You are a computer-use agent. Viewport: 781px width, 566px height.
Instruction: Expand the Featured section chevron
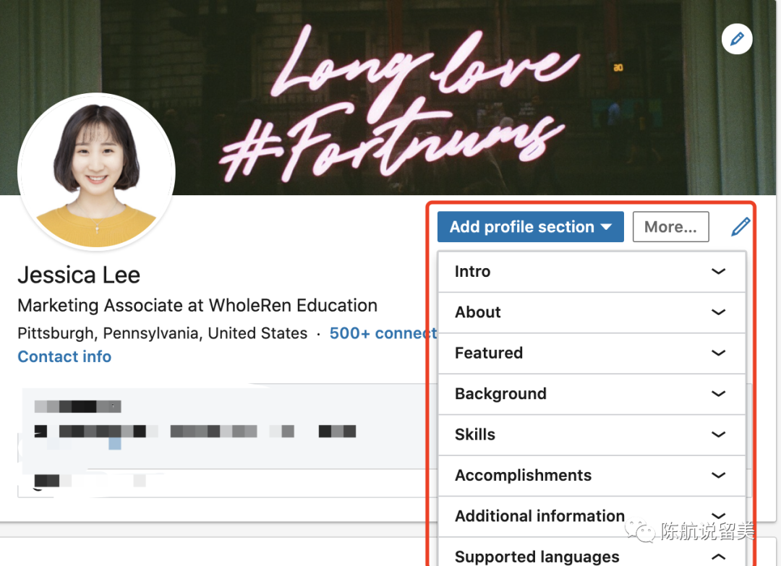pyautogui.click(x=718, y=353)
